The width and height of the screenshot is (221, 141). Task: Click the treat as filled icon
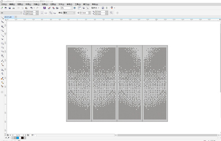coord(111,13)
